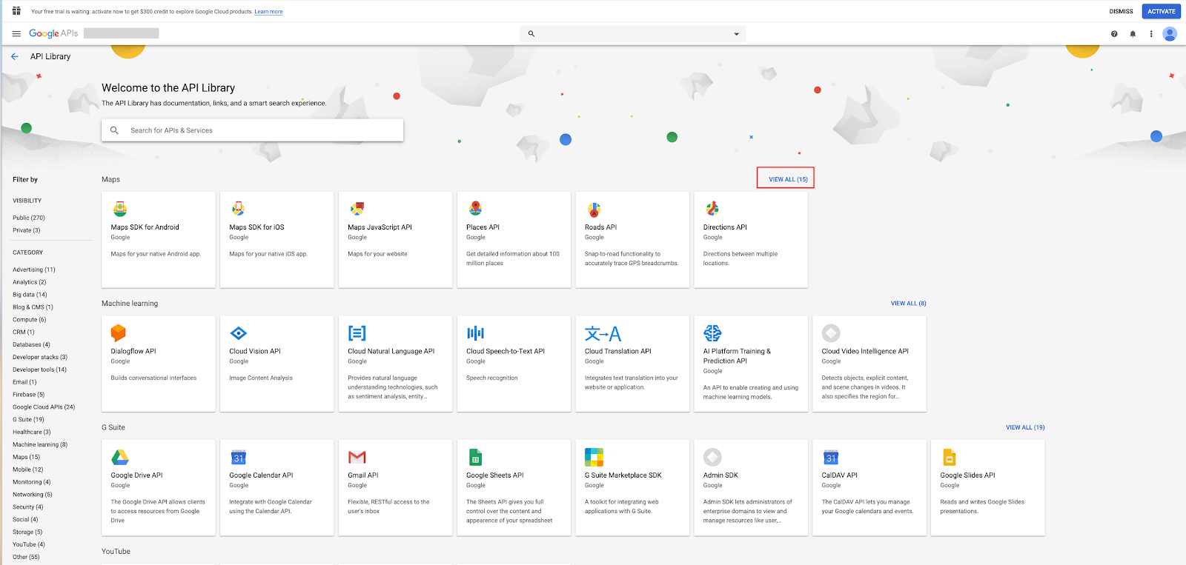This screenshot has height=565, width=1186.
Task: Click the Maps JavaScript API icon
Action: (x=357, y=209)
